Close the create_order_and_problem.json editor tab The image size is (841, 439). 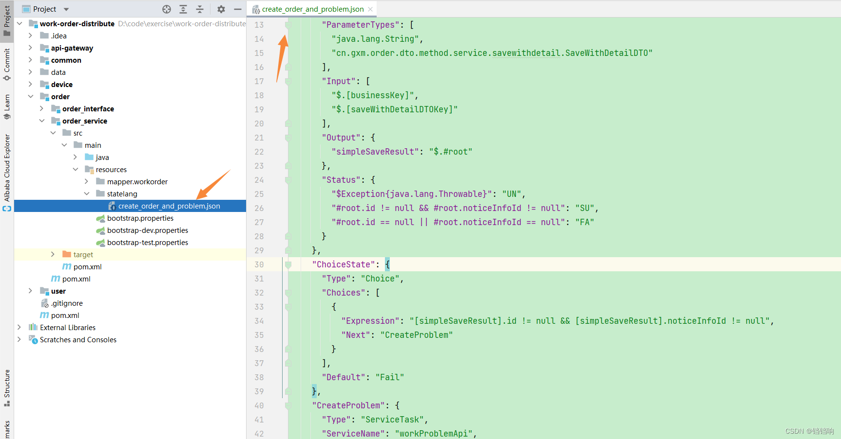[370, 9]
